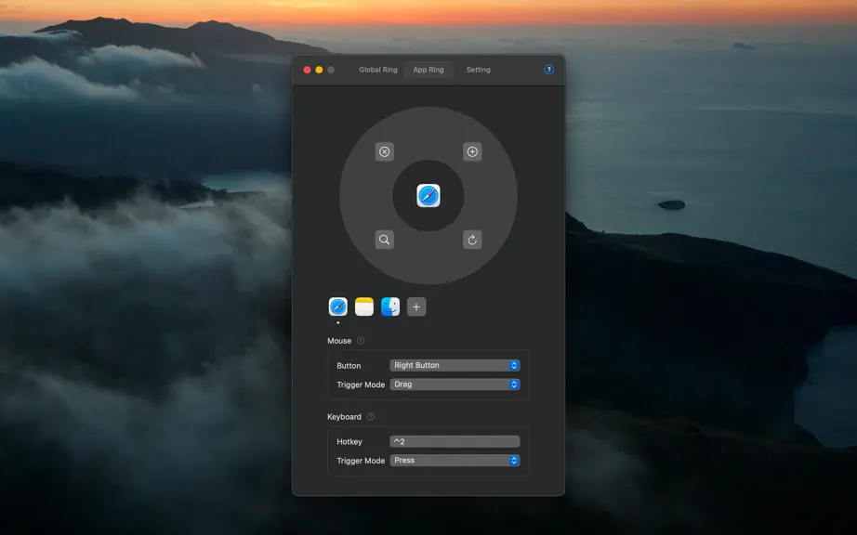This screenshot has height=535, width=857.
Task: Click the search magnifier icon in ring
Action: pyautogui.click(x=384, y=240)
